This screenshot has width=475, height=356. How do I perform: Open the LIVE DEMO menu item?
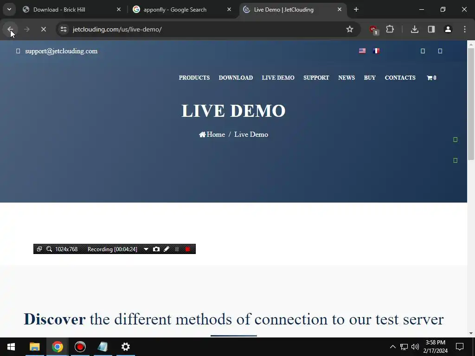pos(278,78)
